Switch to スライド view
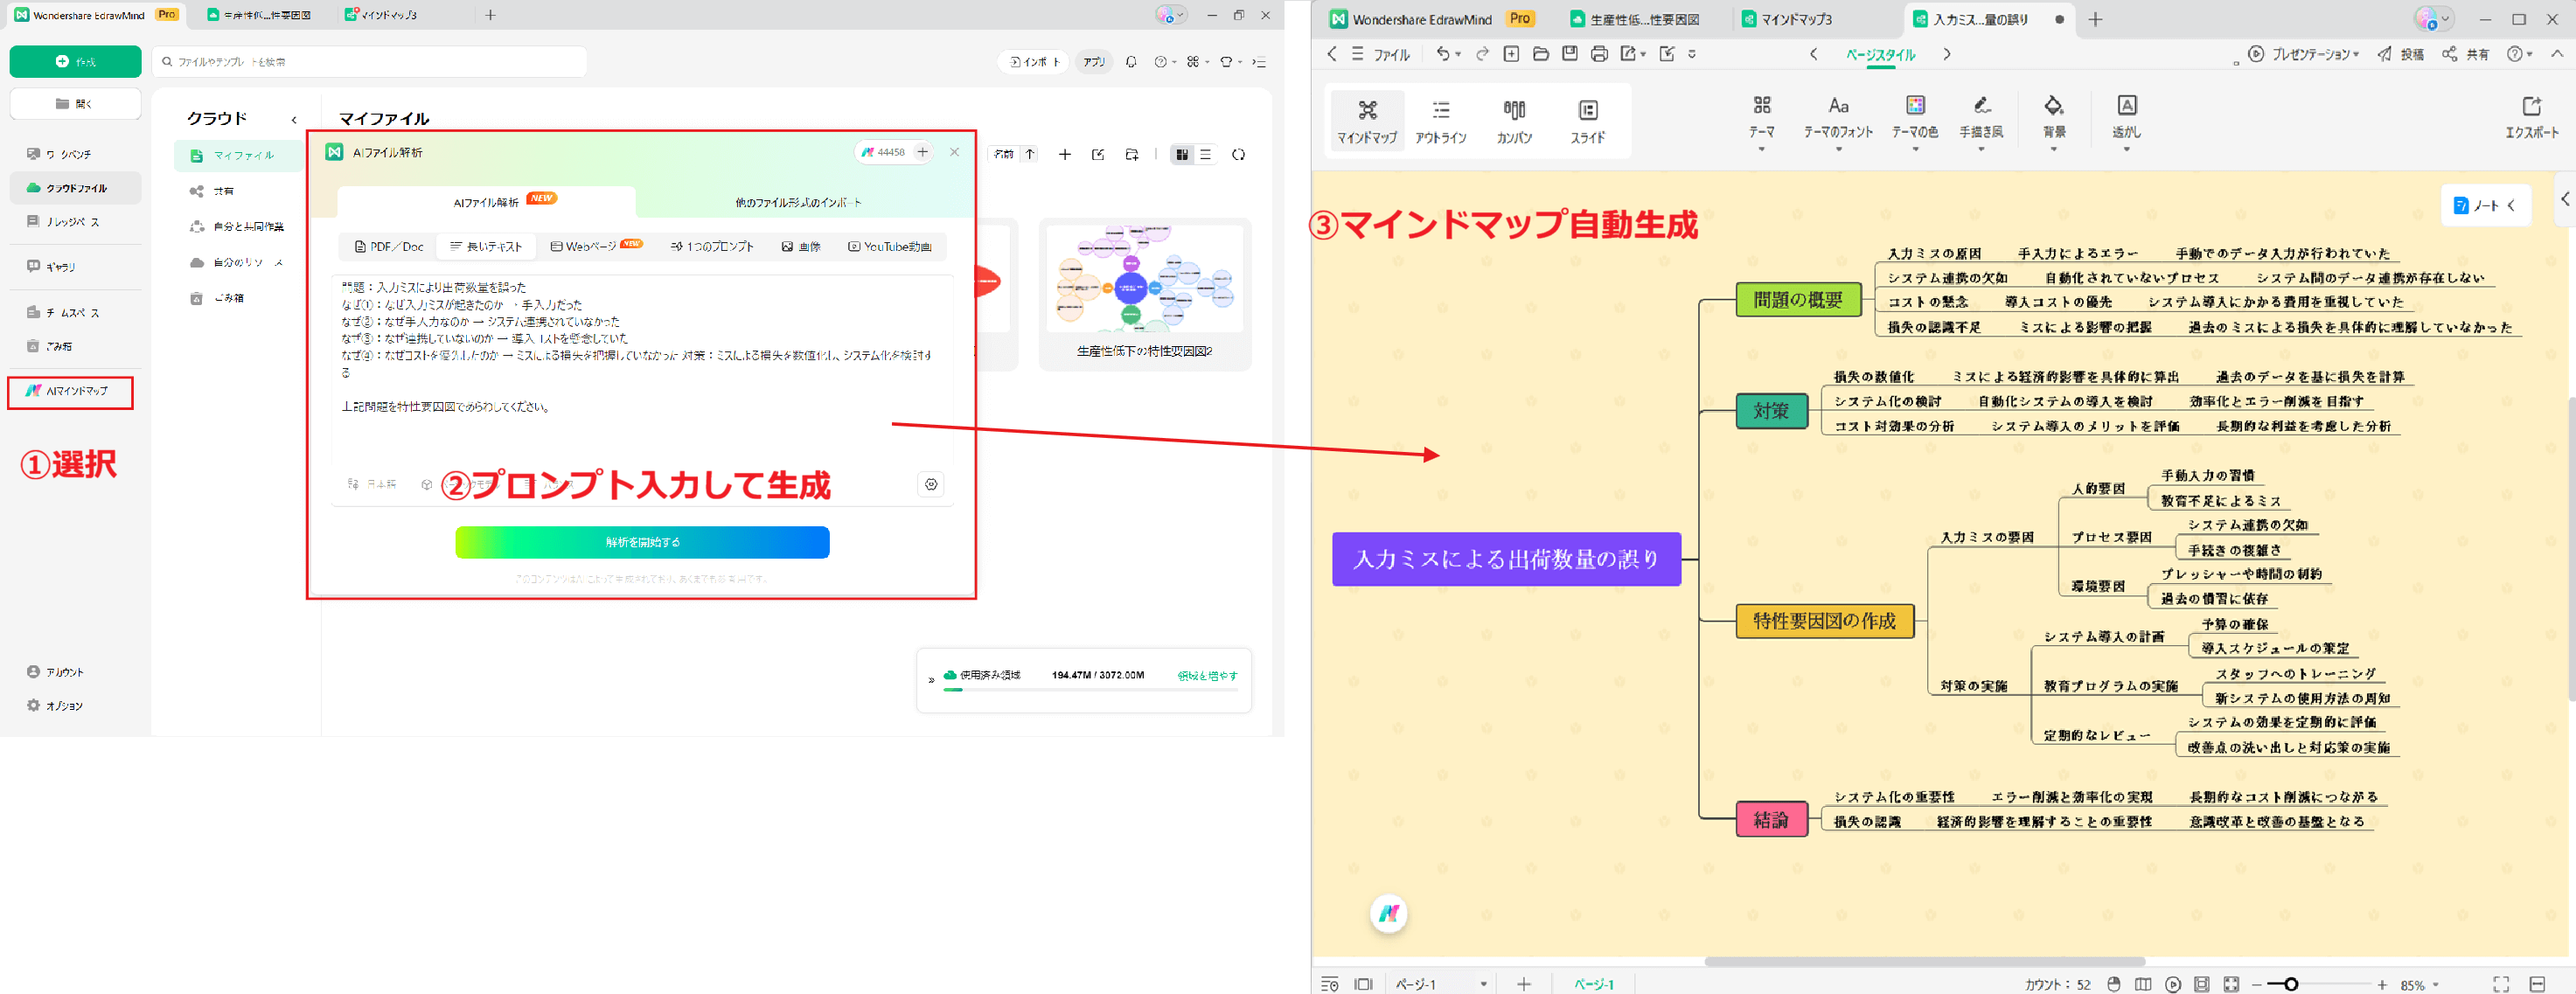The height and width of the screenshot is (994, 2576). point(1587,120)
